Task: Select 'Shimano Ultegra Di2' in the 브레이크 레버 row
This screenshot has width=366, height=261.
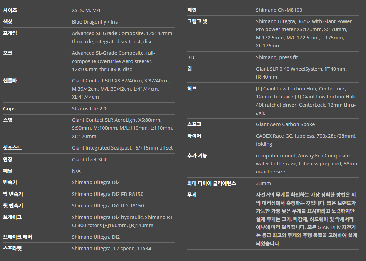Action: (95, 237)
